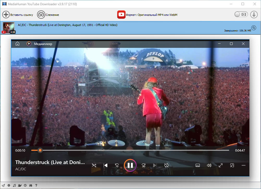Open settings via gear icon in status bar

(9, 185)
